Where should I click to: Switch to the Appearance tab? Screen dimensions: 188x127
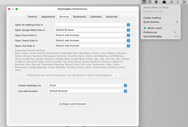click(x=48, y=17)
